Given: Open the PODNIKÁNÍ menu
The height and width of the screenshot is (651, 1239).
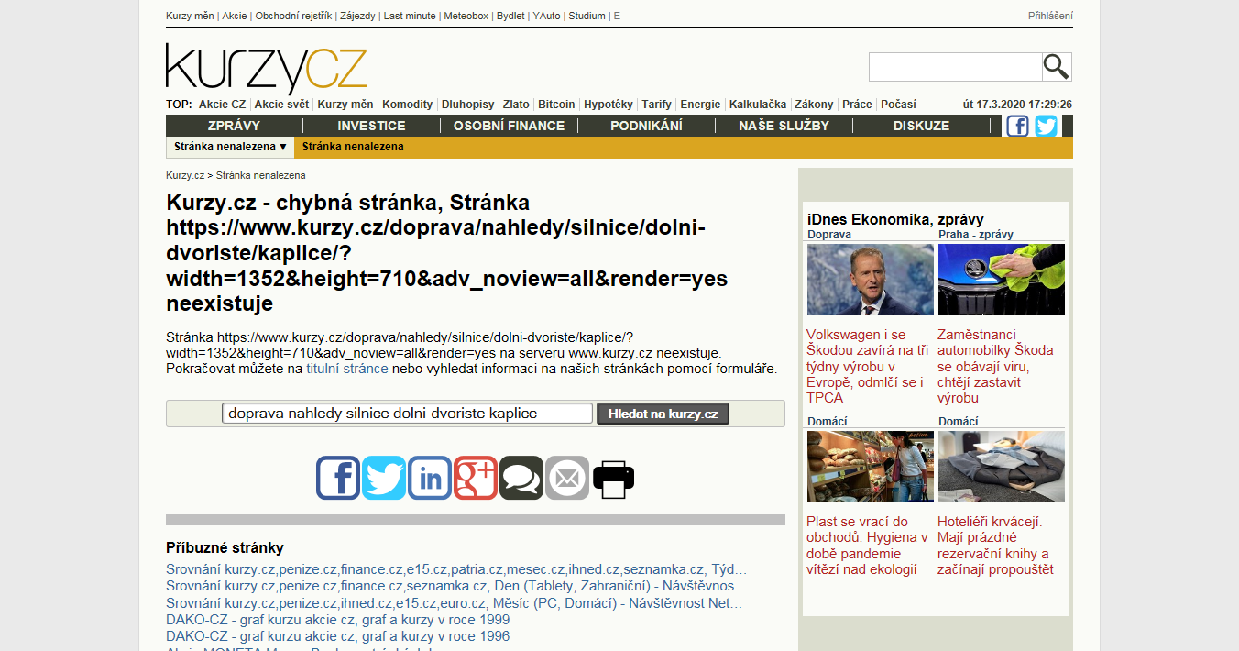Looking at the screenshot, I should (646, 126).
